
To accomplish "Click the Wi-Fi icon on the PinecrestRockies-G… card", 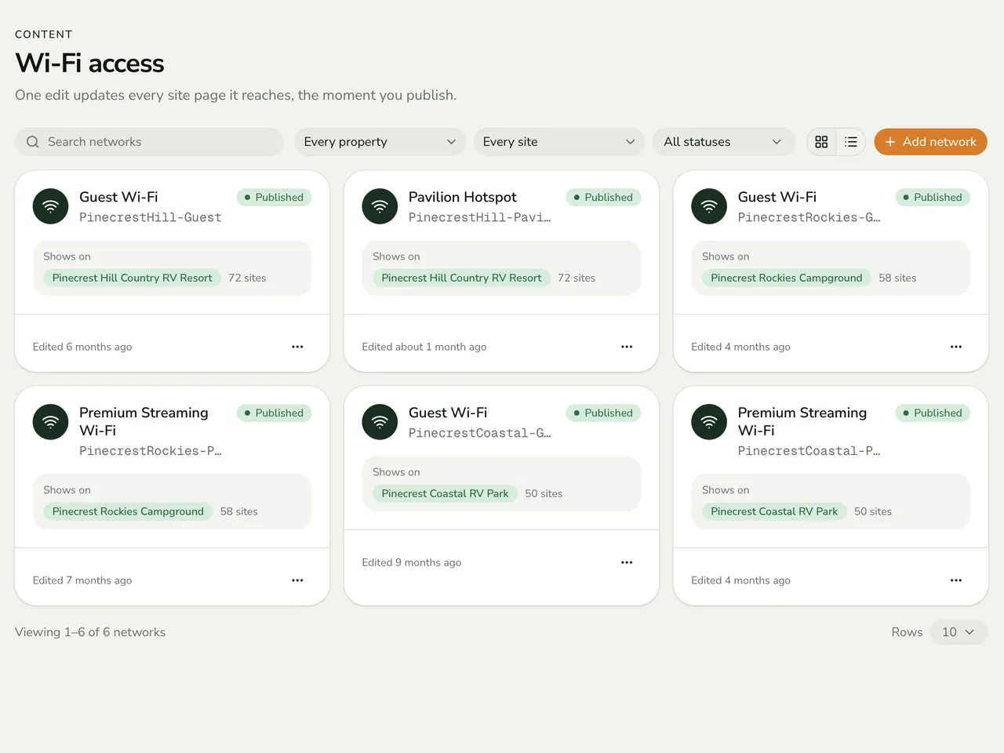I will [709, 206].
